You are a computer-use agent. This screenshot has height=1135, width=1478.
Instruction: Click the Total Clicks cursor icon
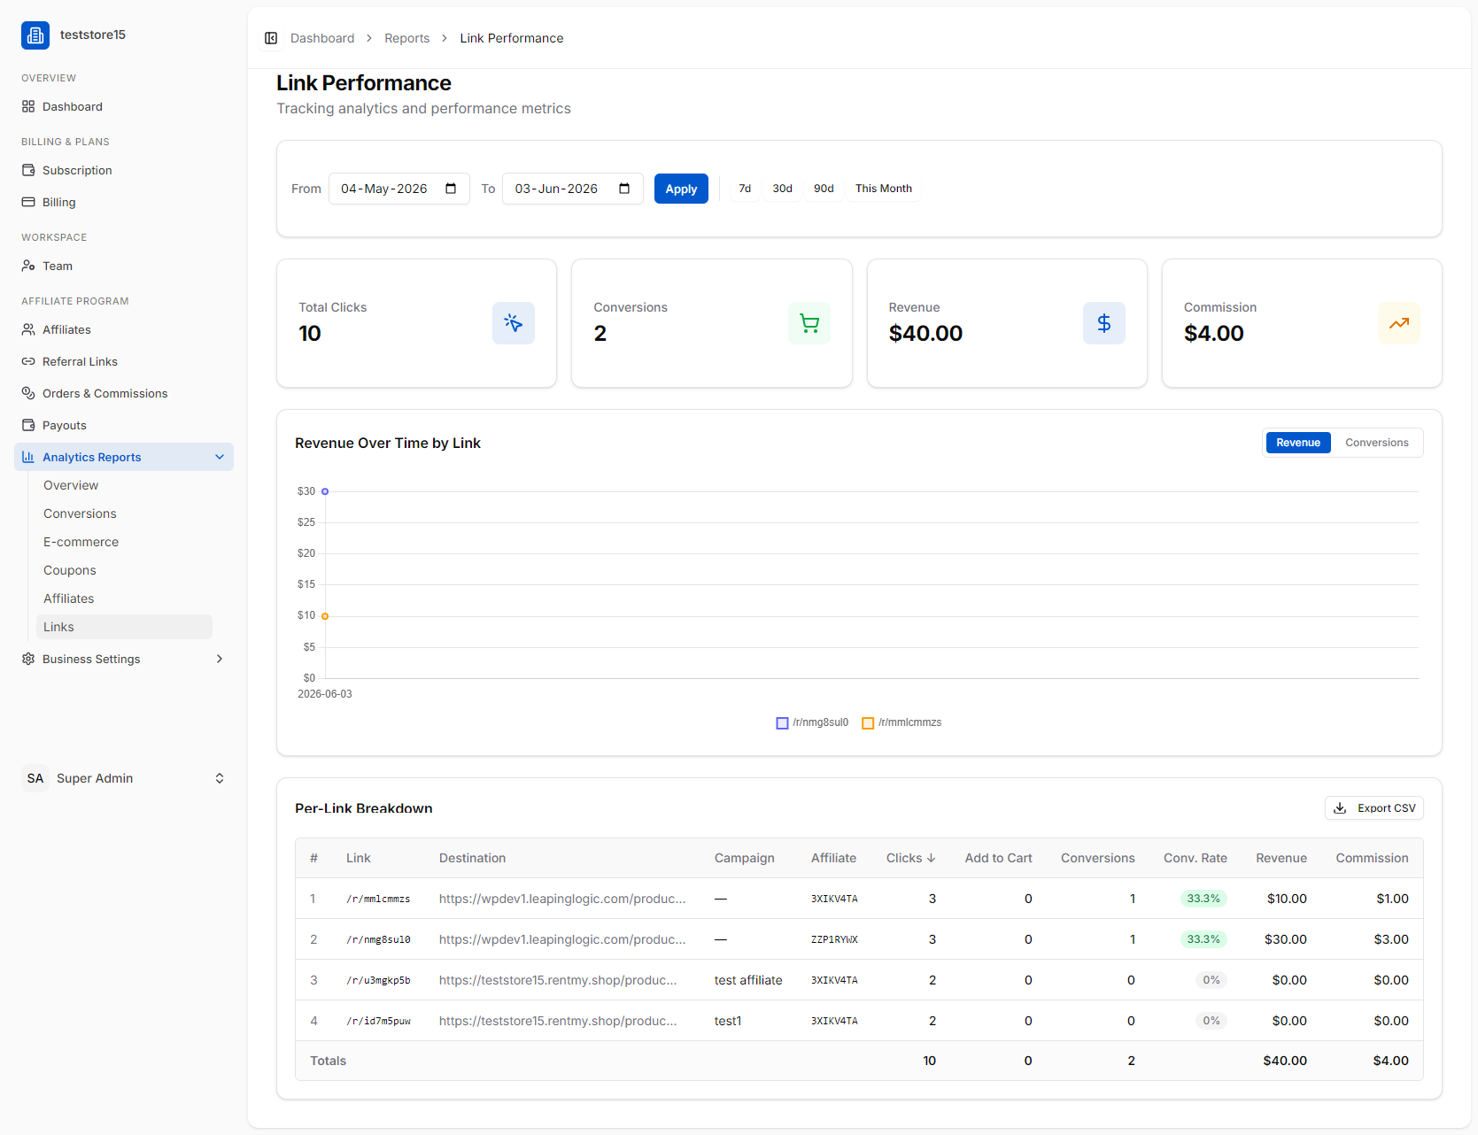pyautogui.click(x=514, y=323)
